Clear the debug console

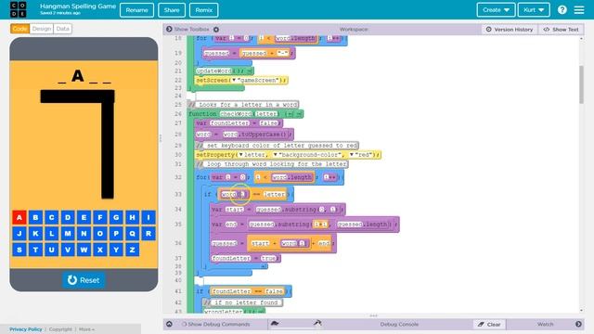tap(489, 324)
